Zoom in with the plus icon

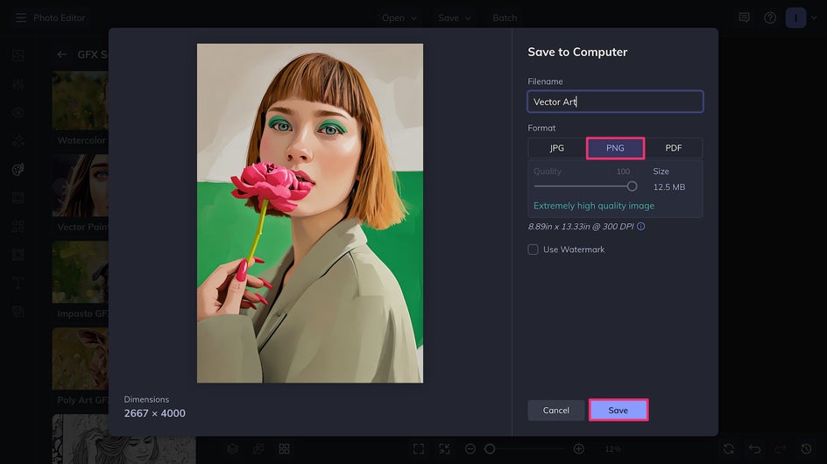pyautogui.click(x=578, y=449)
